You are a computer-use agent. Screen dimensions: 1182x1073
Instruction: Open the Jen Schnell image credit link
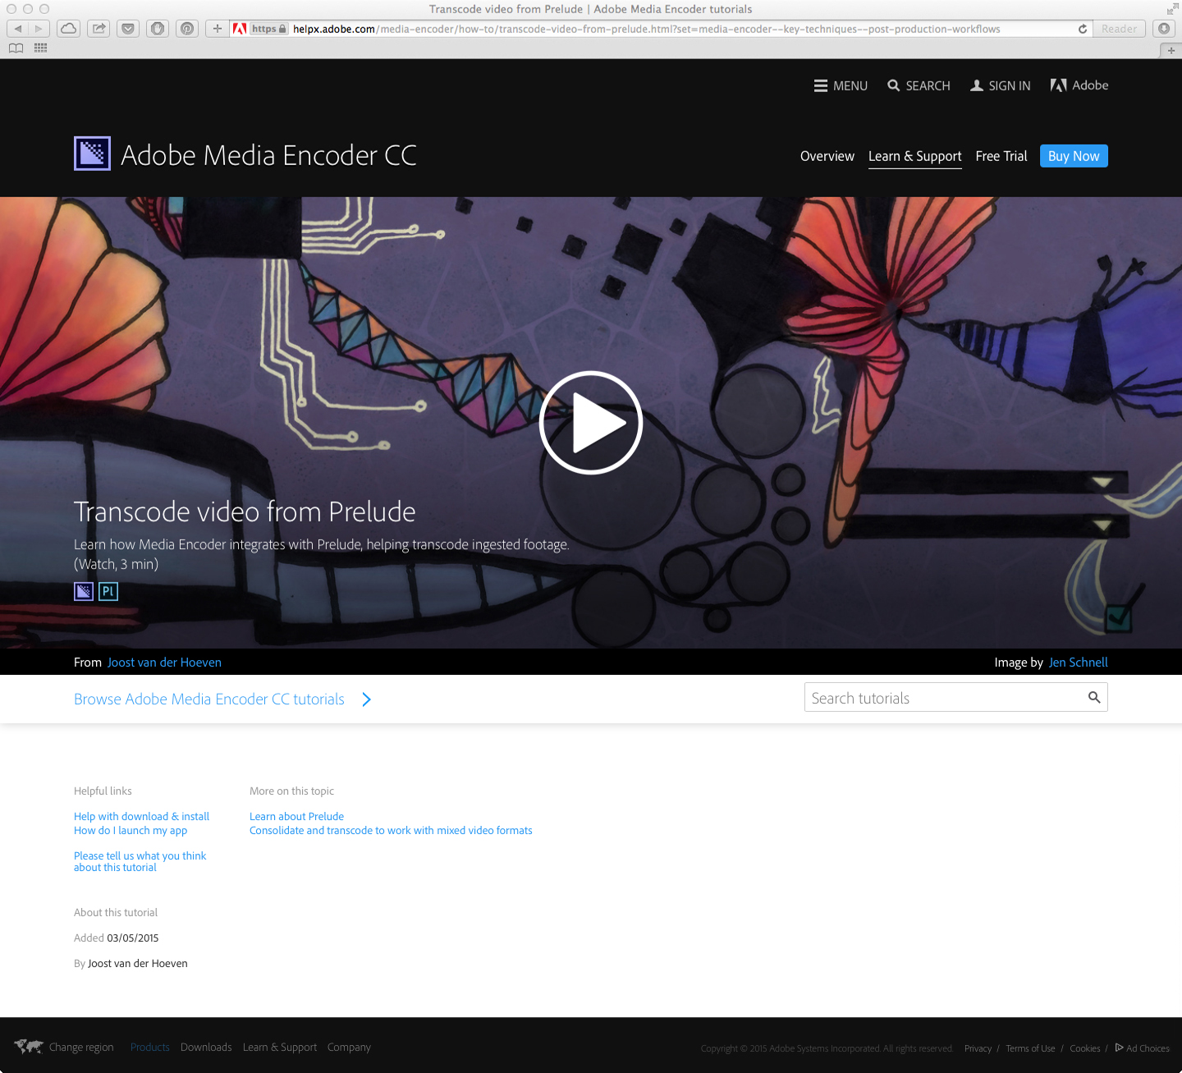tap(1078, 663)
